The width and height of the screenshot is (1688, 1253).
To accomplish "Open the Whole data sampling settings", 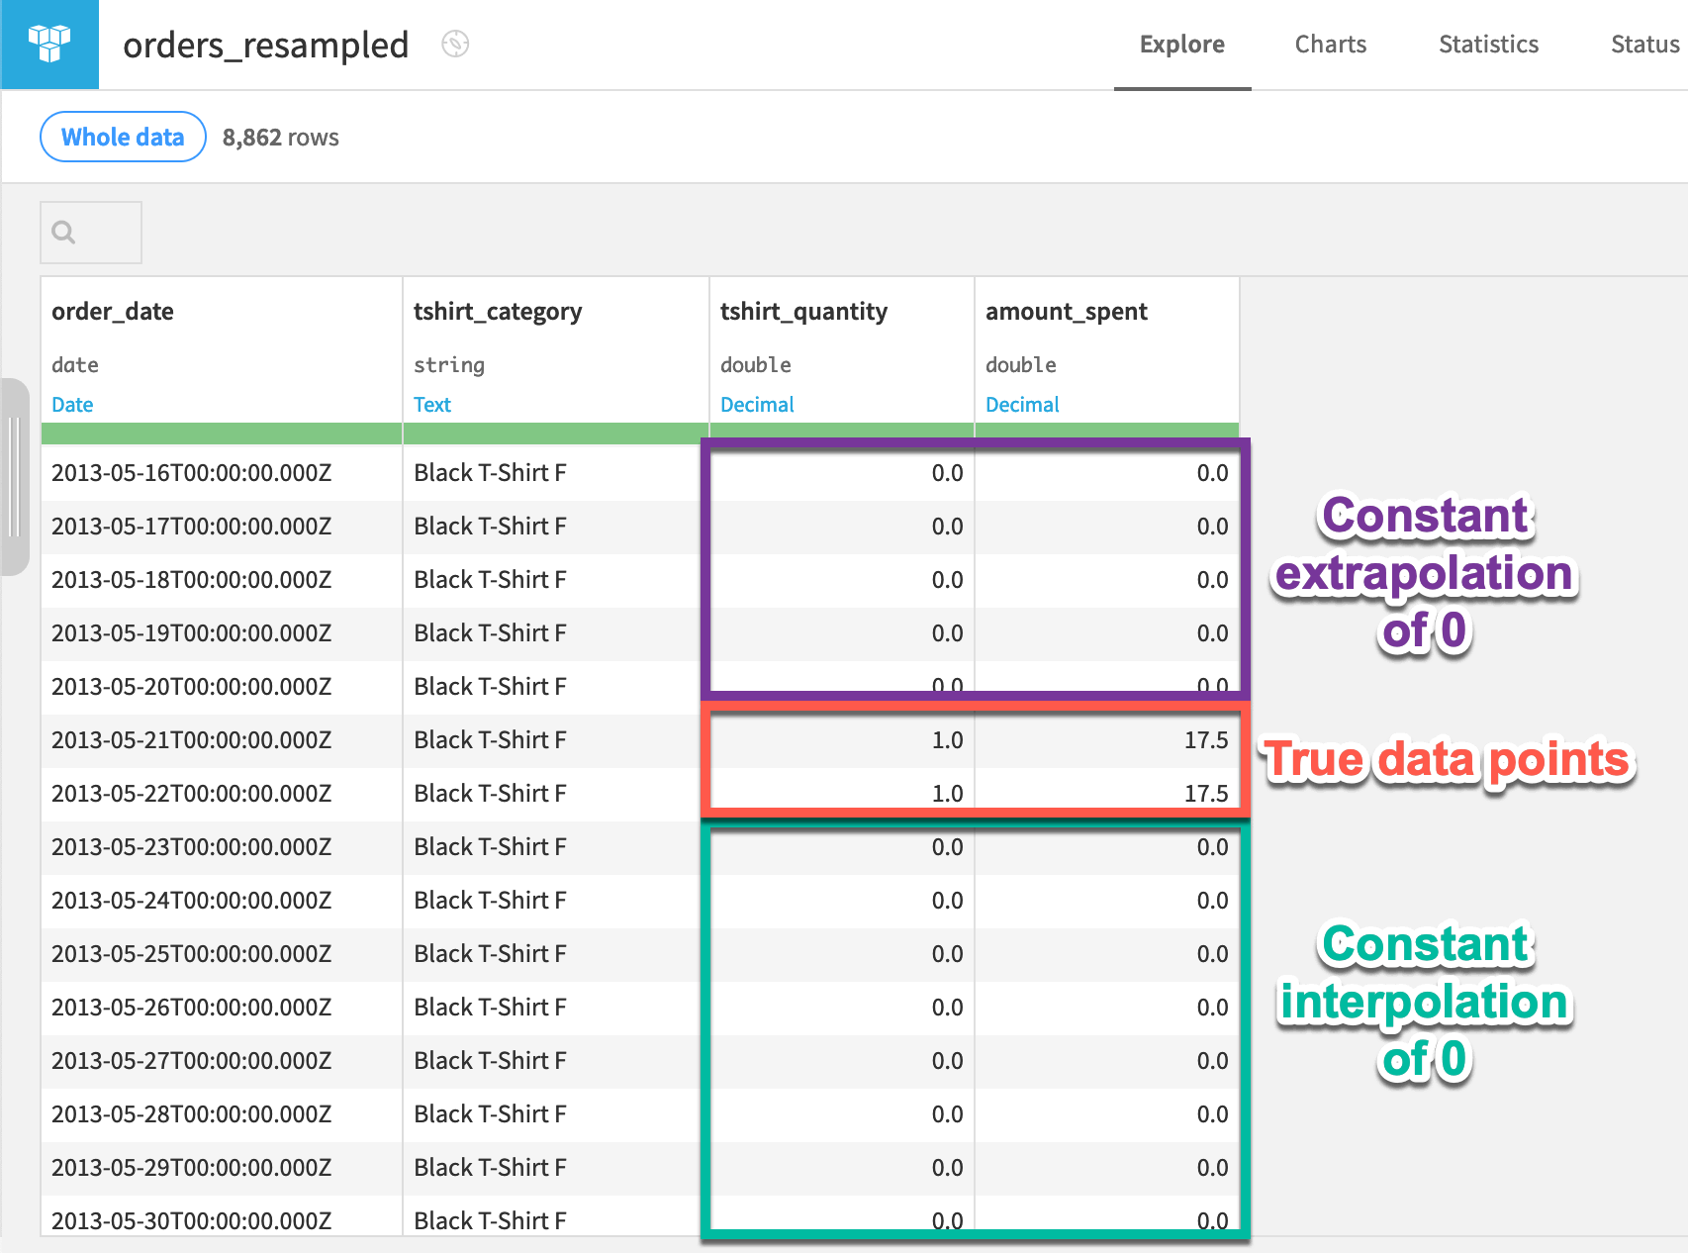I will [x=122, y=137].
